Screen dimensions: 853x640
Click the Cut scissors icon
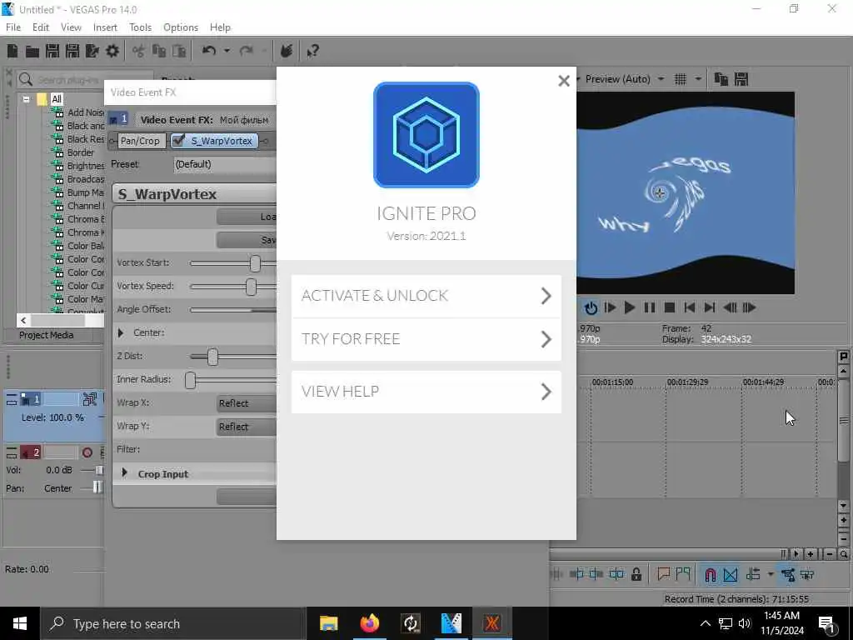click(x=139, y=51)
